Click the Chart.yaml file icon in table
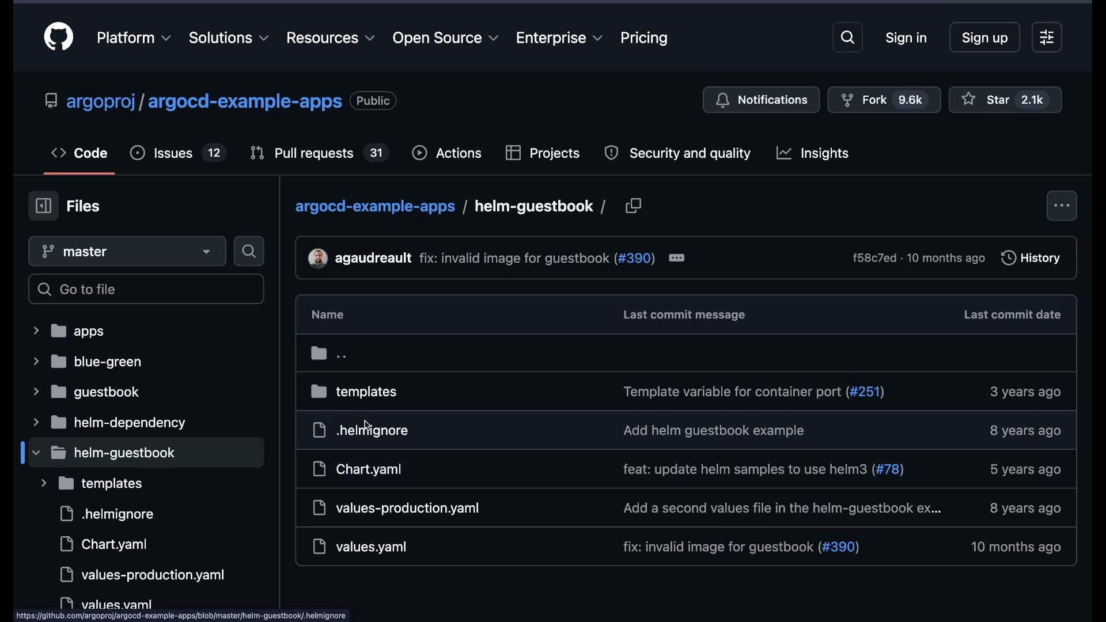This screenshot has height=622, width=1106. [319, 469]
